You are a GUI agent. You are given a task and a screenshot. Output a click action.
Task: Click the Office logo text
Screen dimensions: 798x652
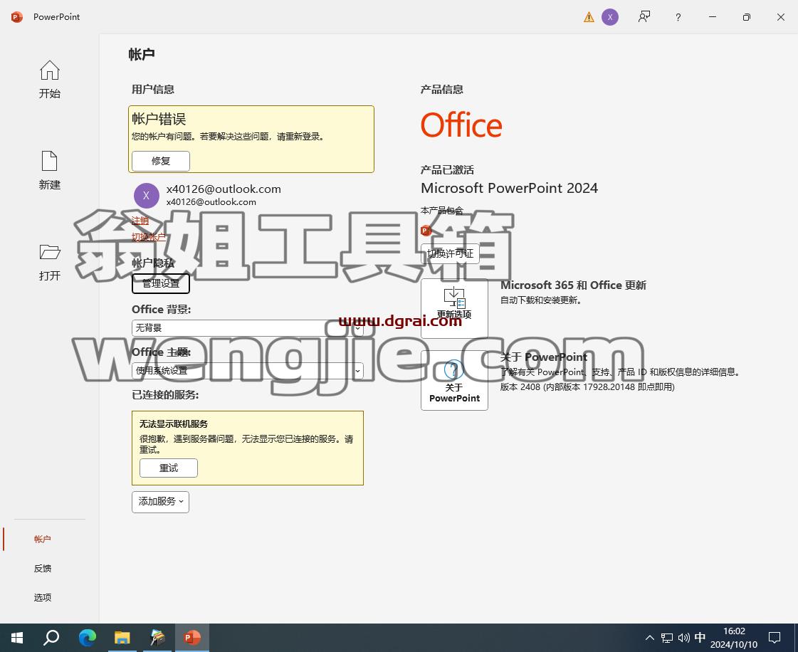tap(461, 125)
